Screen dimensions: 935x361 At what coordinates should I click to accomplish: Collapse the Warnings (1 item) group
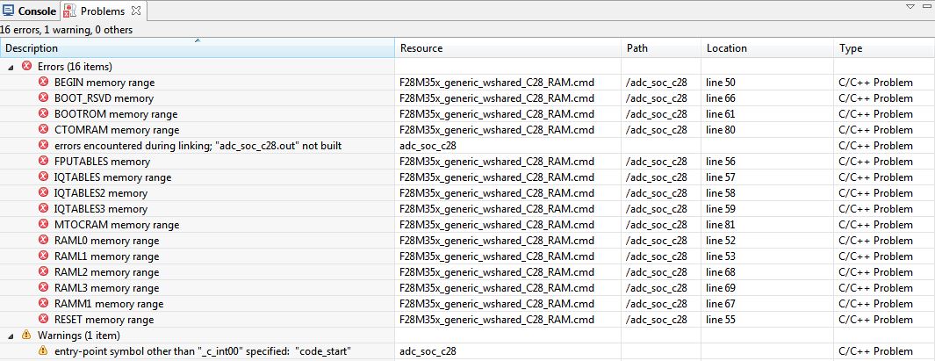(11, 336)
